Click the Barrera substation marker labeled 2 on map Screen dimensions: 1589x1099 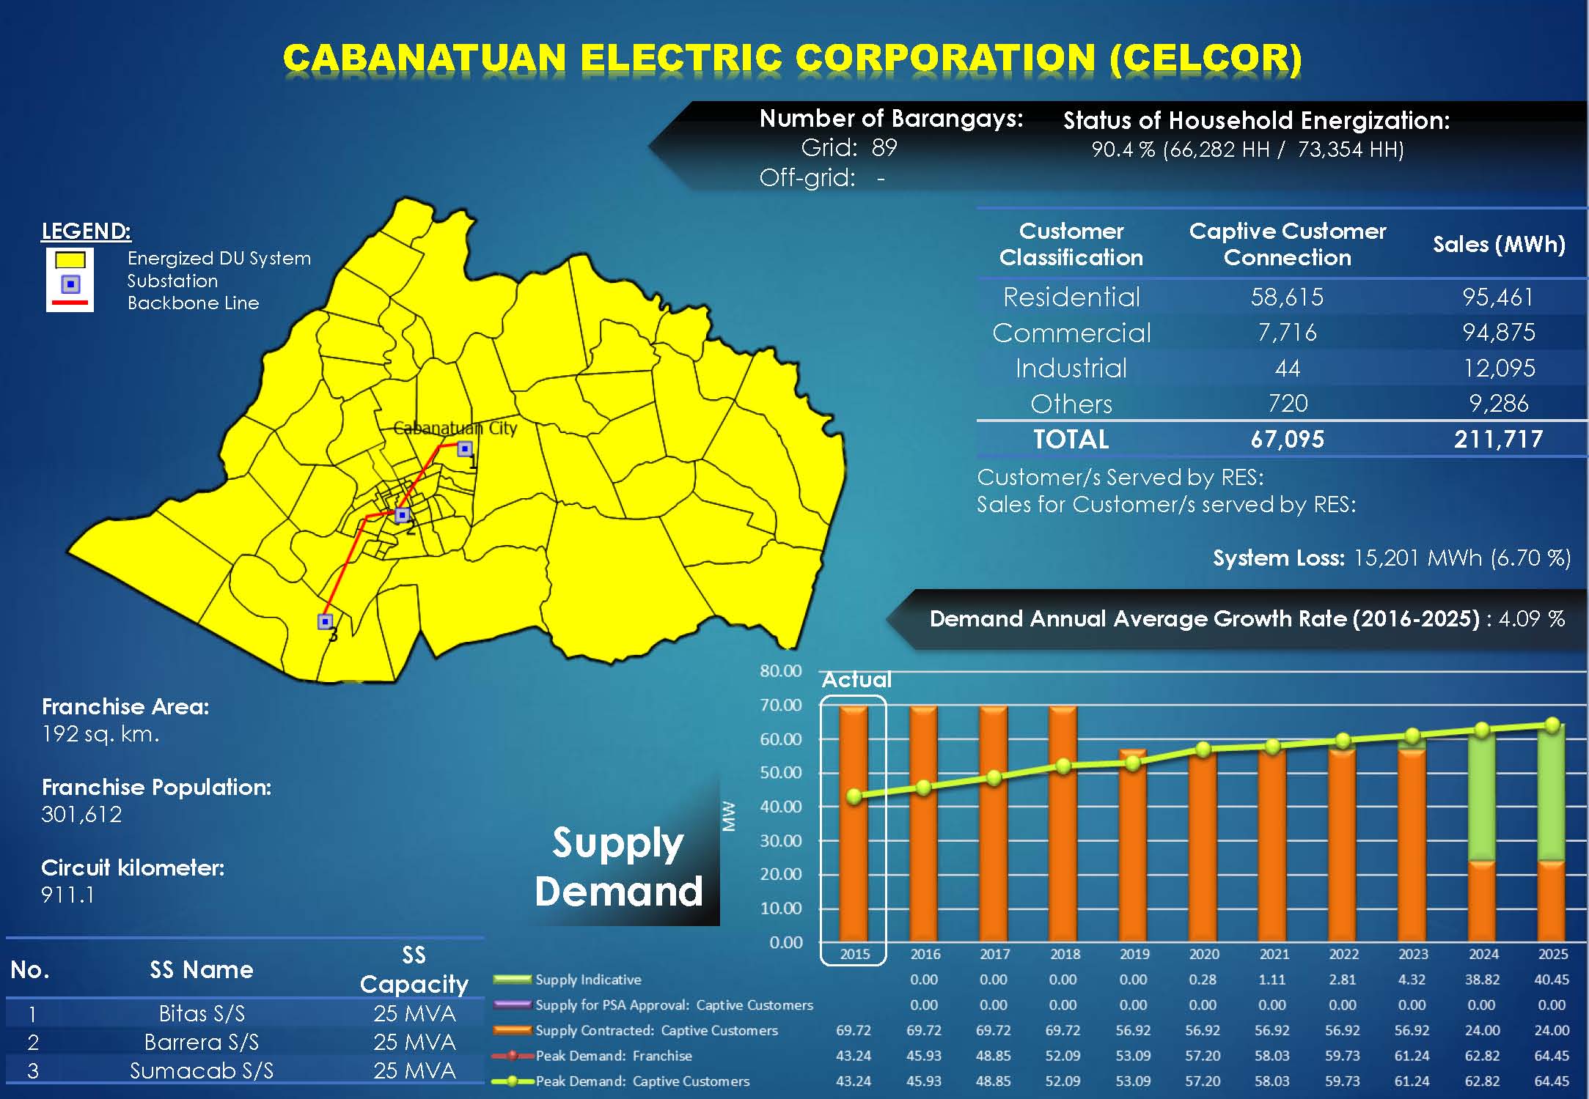pyautogui.click(x=402, y=515)
